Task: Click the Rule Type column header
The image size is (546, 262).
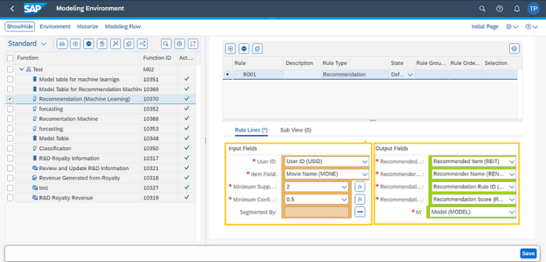Action: tap(355, 63)
